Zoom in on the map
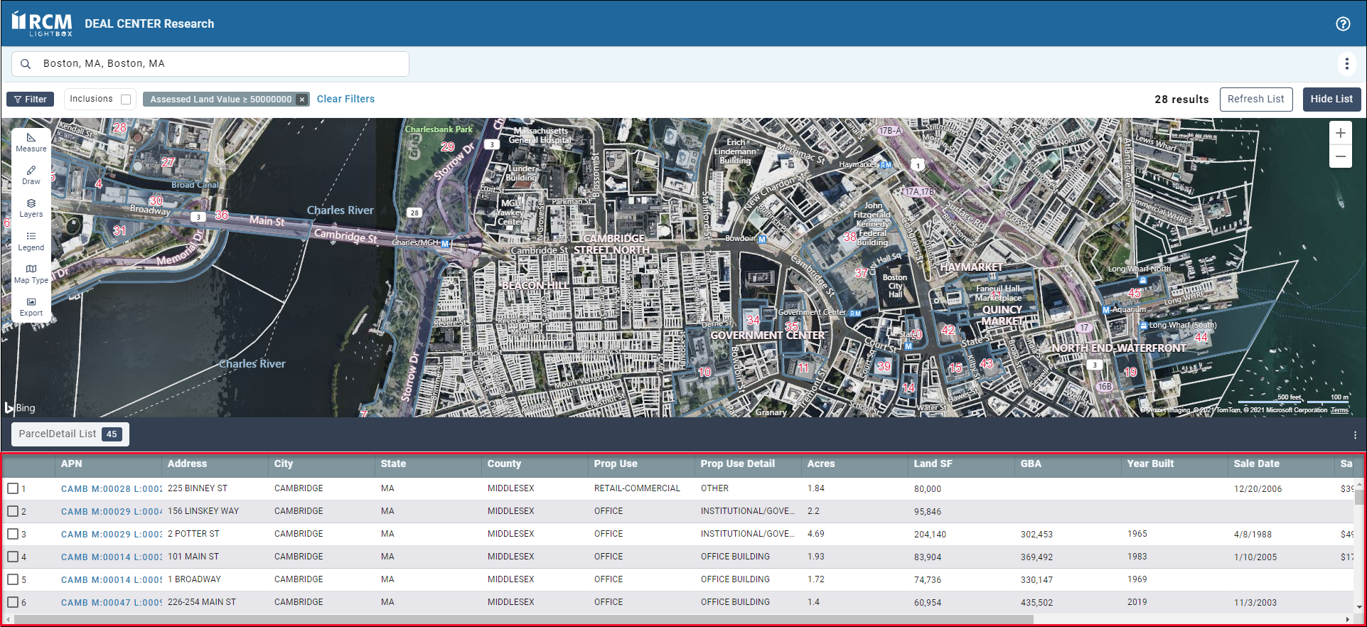The width and height of the screenshot is (1367, 627). click(x=1340, y=133)
